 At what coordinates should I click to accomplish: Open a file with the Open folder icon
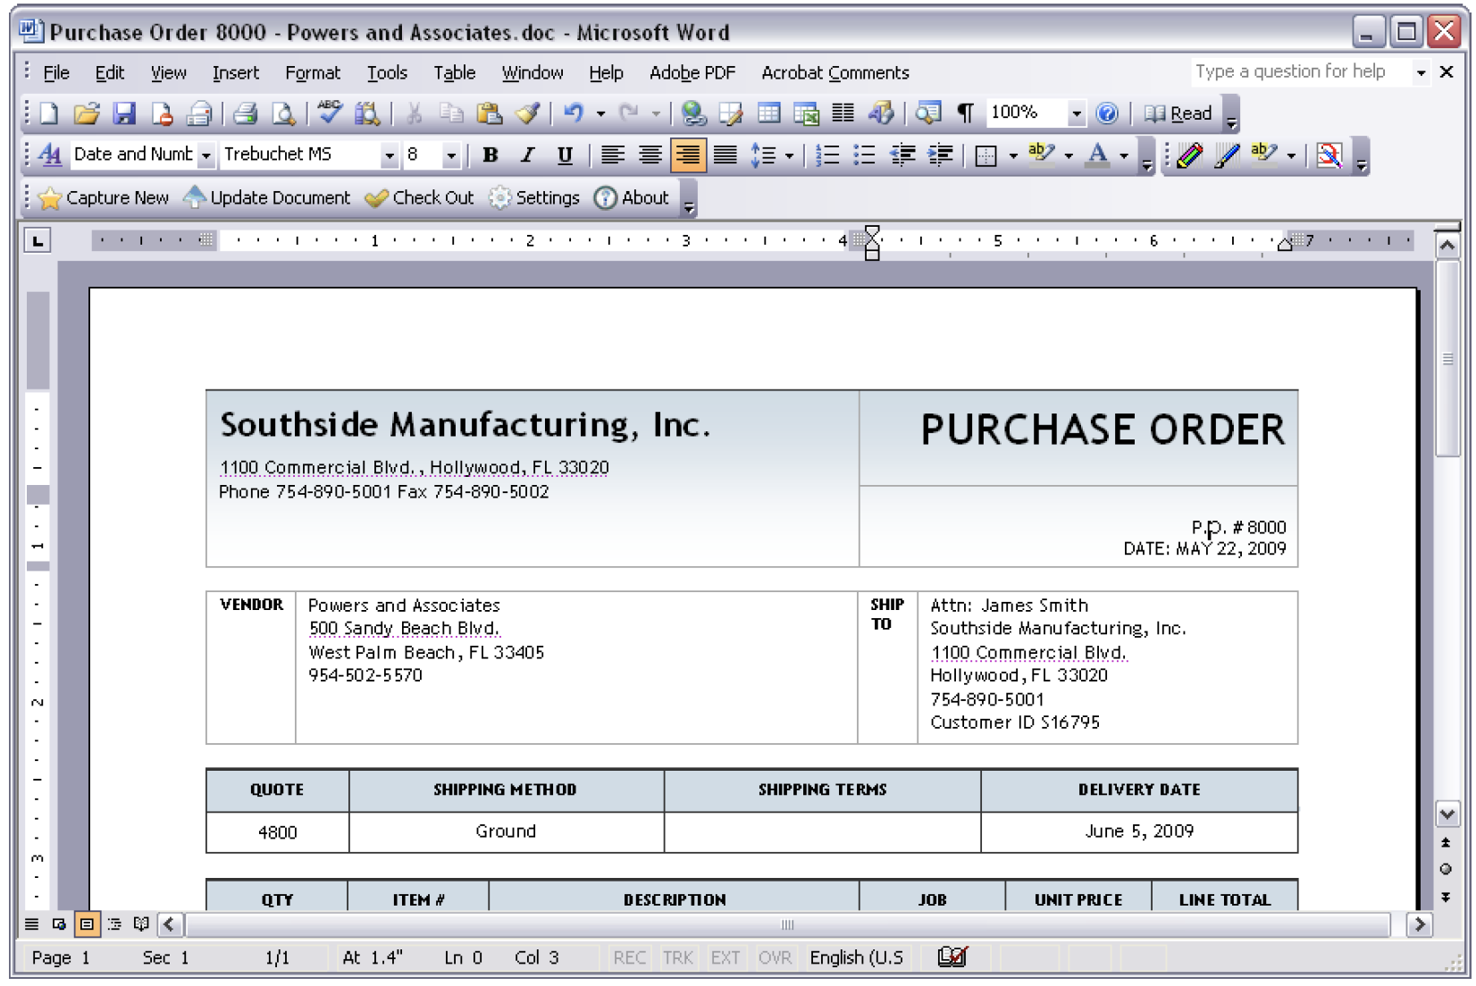pyautogui.click(x=87, y=113)
